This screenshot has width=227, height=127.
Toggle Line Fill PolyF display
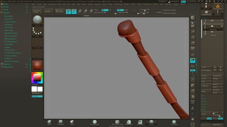[193, 102]
